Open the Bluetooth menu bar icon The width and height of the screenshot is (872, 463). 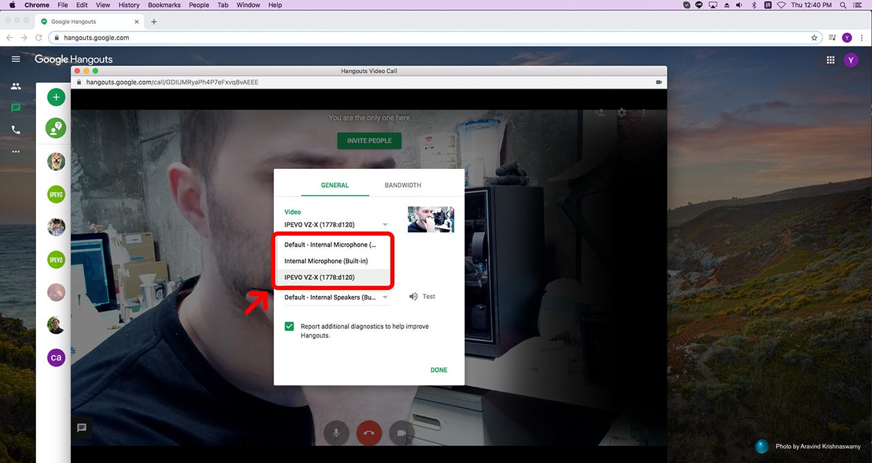pos(754,5)
